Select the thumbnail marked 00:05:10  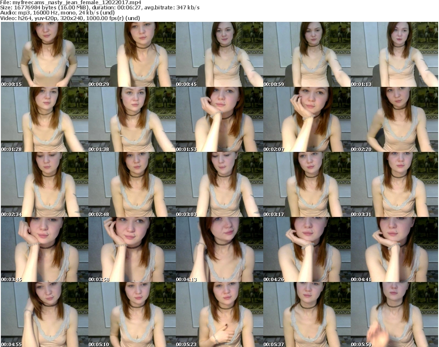point(132,314)
